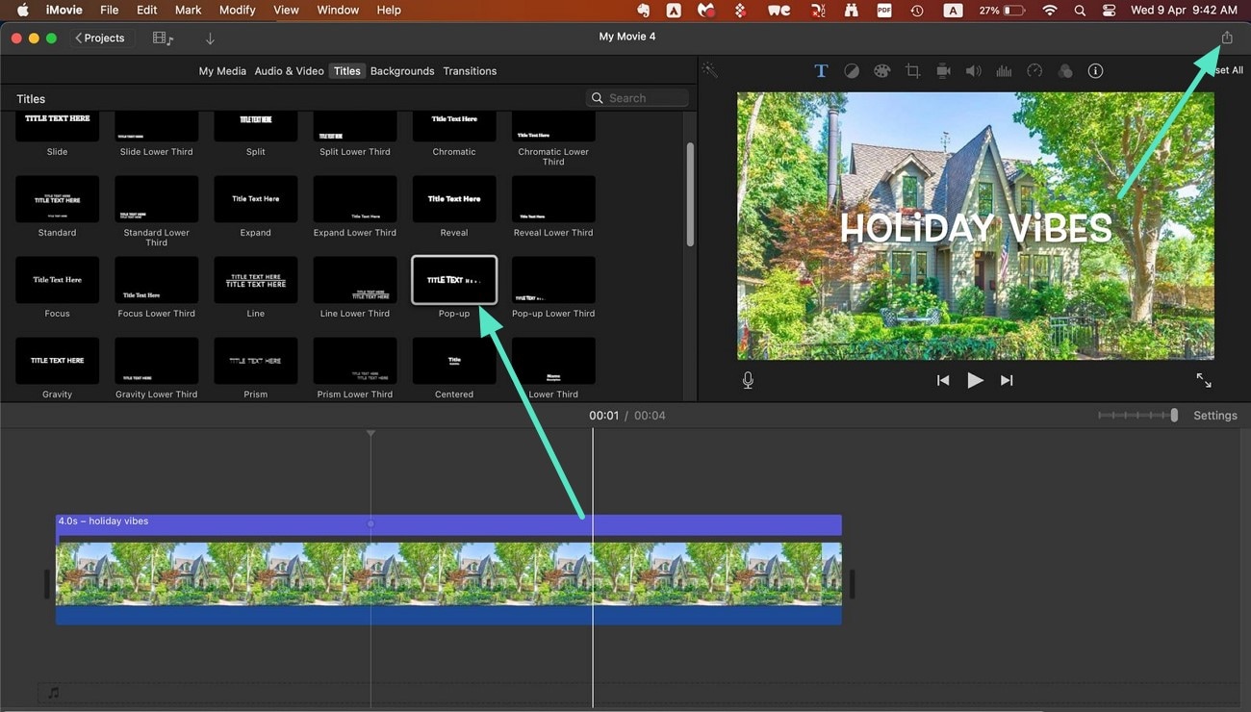The width and height of the screenshot is (1251, 712).
Task: Open the color balance adjustment icon
Action: point(852,71)
